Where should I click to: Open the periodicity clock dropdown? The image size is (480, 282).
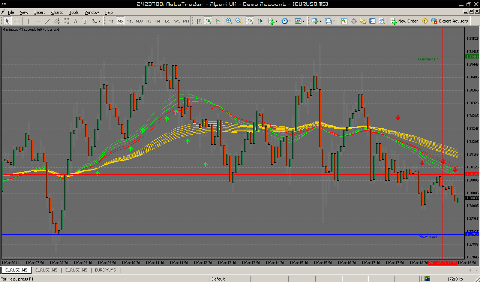[x=286, y=21]
